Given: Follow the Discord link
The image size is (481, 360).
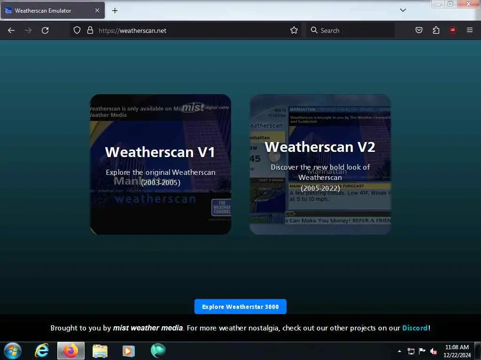Looking at the screenshot, I should click(415, 328).
